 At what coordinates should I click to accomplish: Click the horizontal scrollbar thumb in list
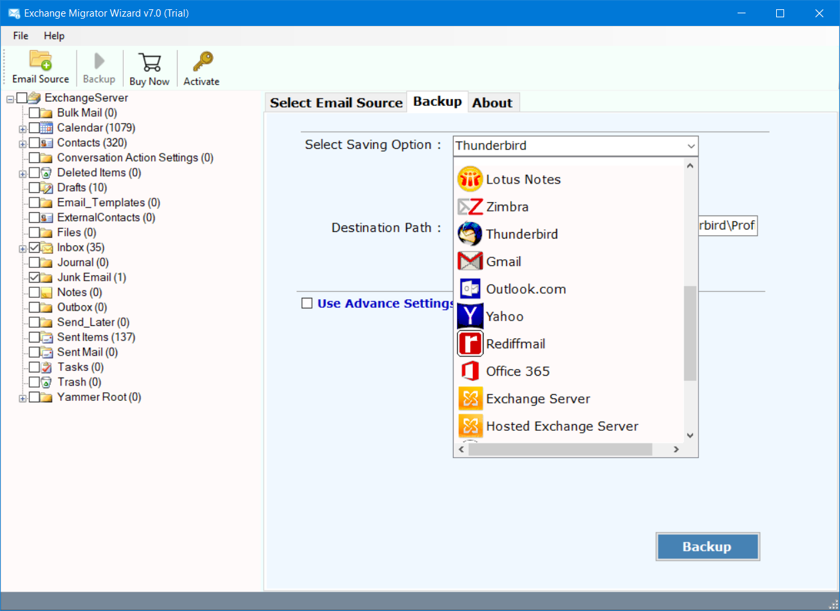[x=559, y=449]
